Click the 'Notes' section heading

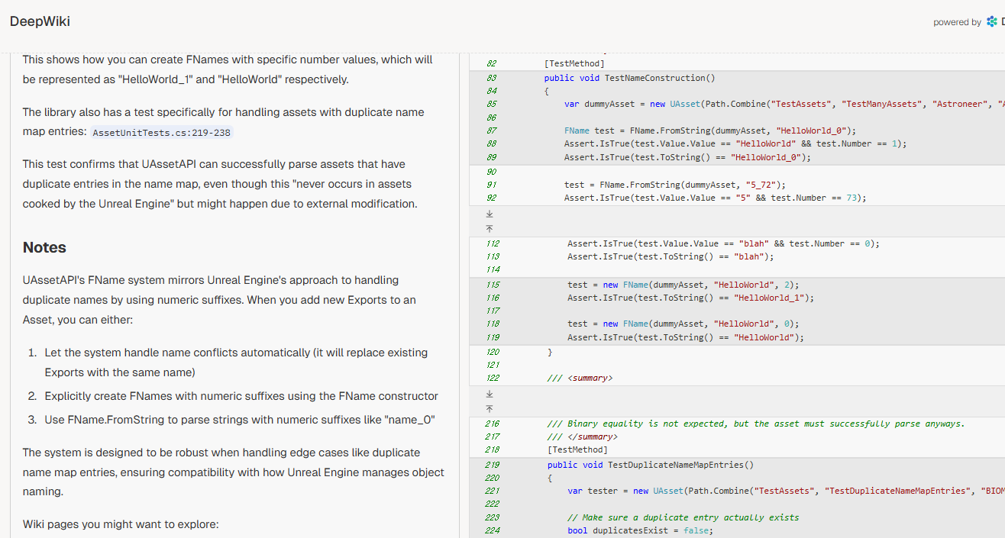pos(44,247)
